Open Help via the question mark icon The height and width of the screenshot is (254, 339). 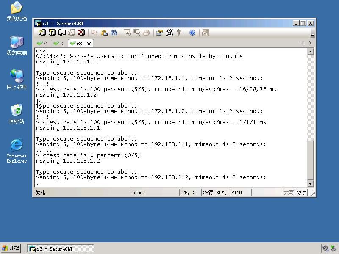pos(192,33)
